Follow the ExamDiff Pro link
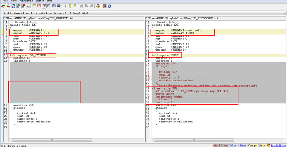The image size is (287, 147). [278, 146]
